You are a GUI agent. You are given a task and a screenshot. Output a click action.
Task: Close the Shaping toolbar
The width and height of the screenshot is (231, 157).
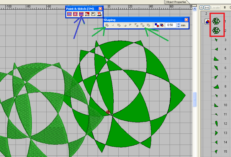click(186, 20)
